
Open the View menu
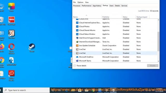87,2
